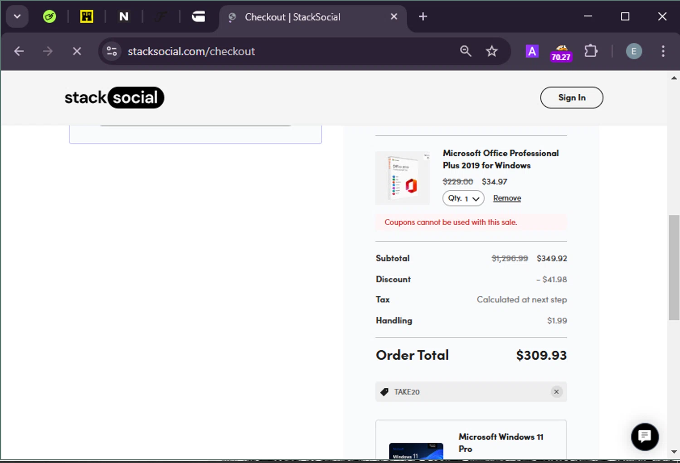Click 'Calculated at next step' tax text
The height and width of the screenshot is (463, 680).
tap(522, 299)
